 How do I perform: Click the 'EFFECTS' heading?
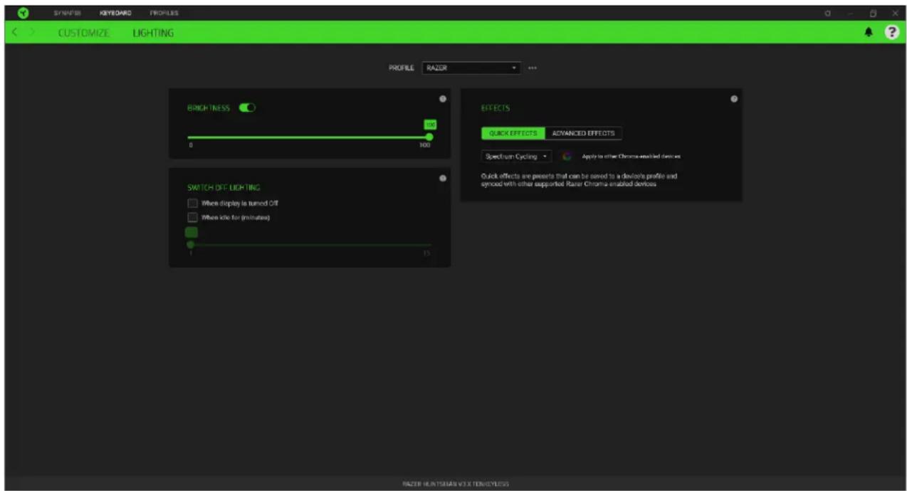pos(496,108)
